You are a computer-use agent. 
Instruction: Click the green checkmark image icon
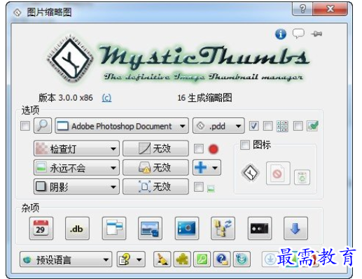pos(312,126)
